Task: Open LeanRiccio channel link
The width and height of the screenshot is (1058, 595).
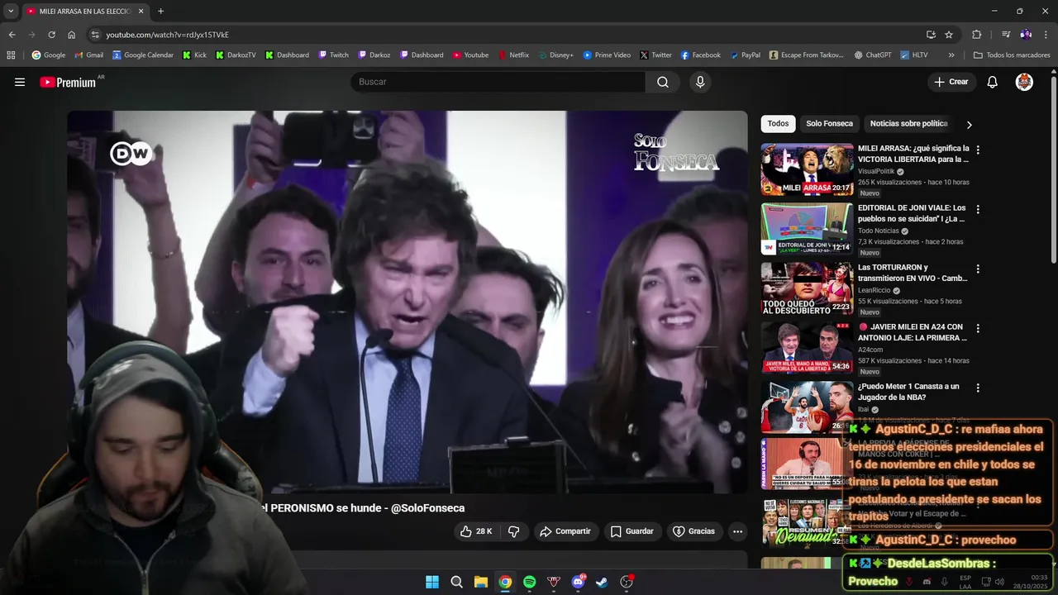Action: tap(874, 290)
